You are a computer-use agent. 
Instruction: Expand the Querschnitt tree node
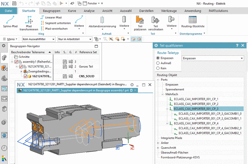(158, 148)
